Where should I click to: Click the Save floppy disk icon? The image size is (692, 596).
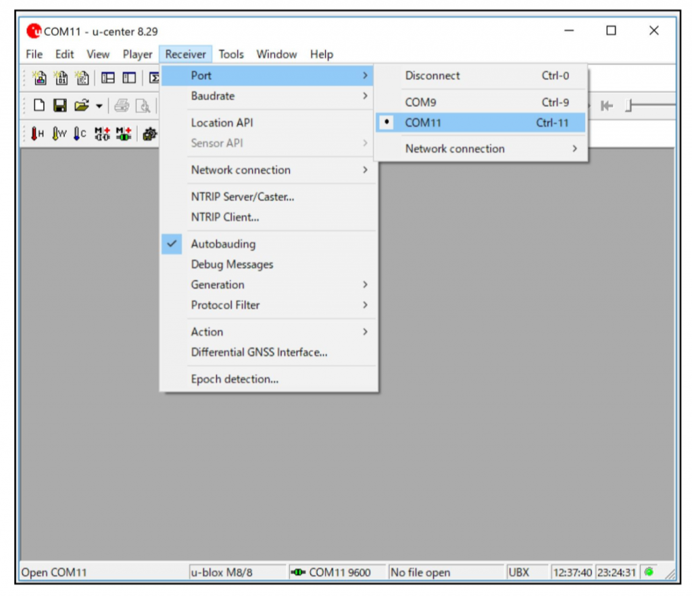point(60,105)
